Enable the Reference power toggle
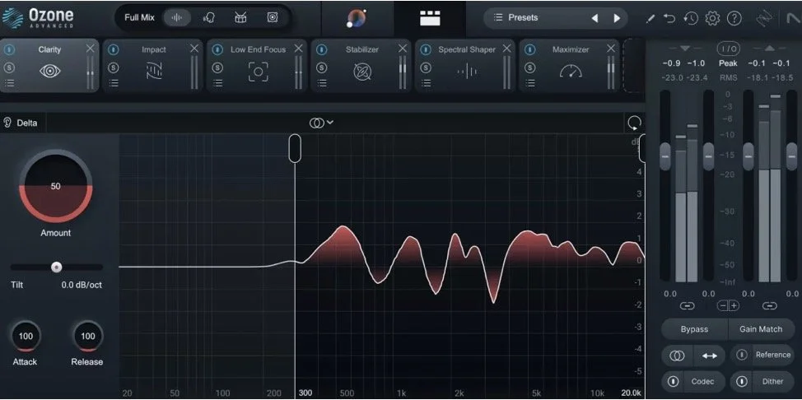The image size is (802, 400). (742, 355)
